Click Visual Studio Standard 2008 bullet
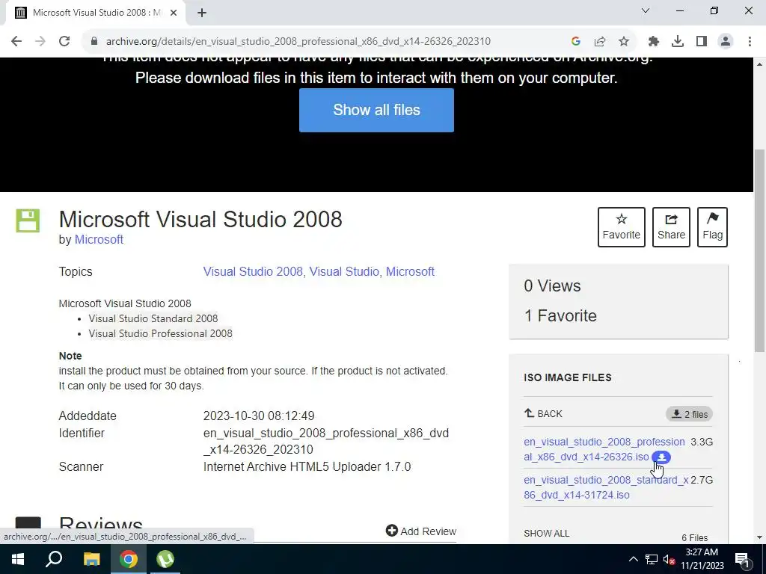This screenshot has width=766, height=574. coord(153,318)
